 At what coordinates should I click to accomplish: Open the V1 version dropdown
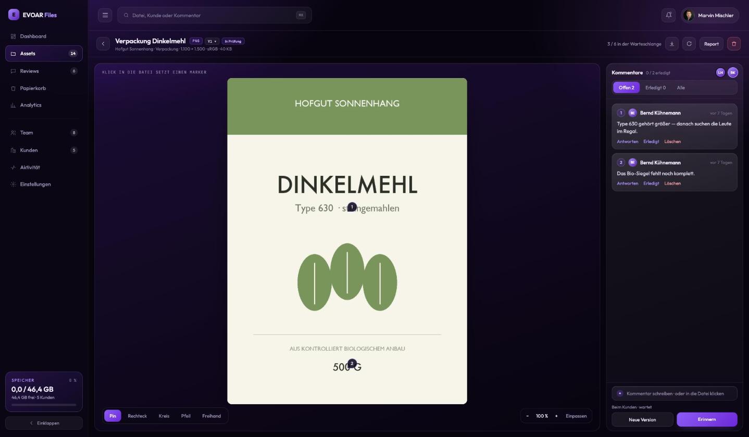click(x=212, y=41)
